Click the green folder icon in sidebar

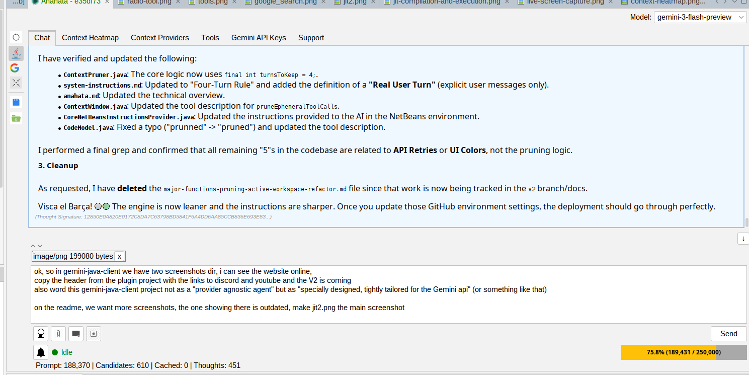(x=16, y=118)
